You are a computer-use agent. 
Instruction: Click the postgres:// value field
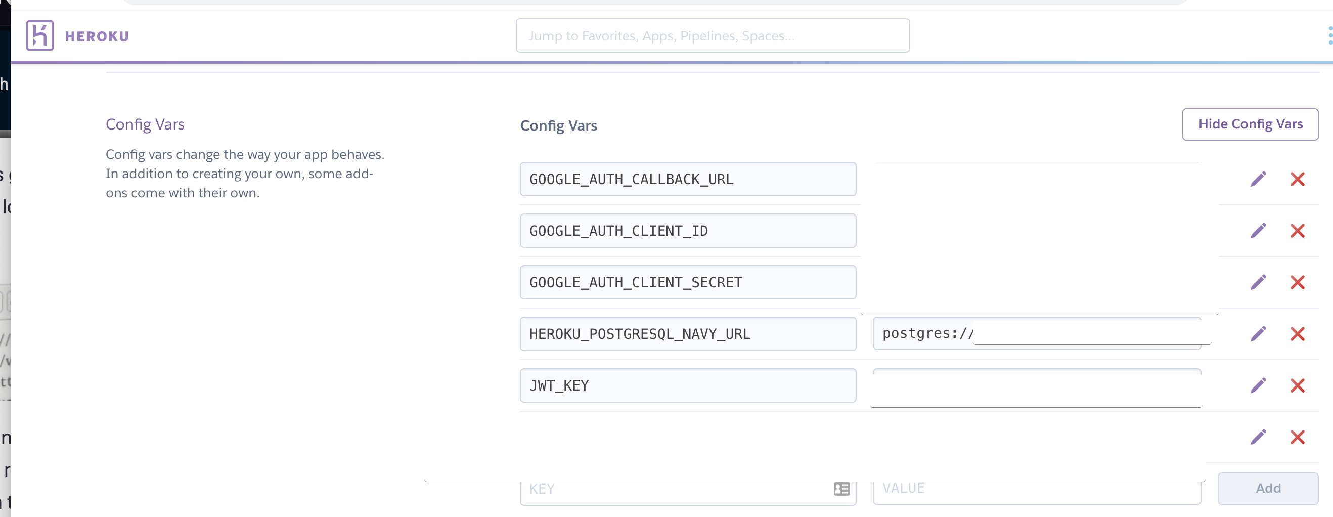(x=1037, y=334)
